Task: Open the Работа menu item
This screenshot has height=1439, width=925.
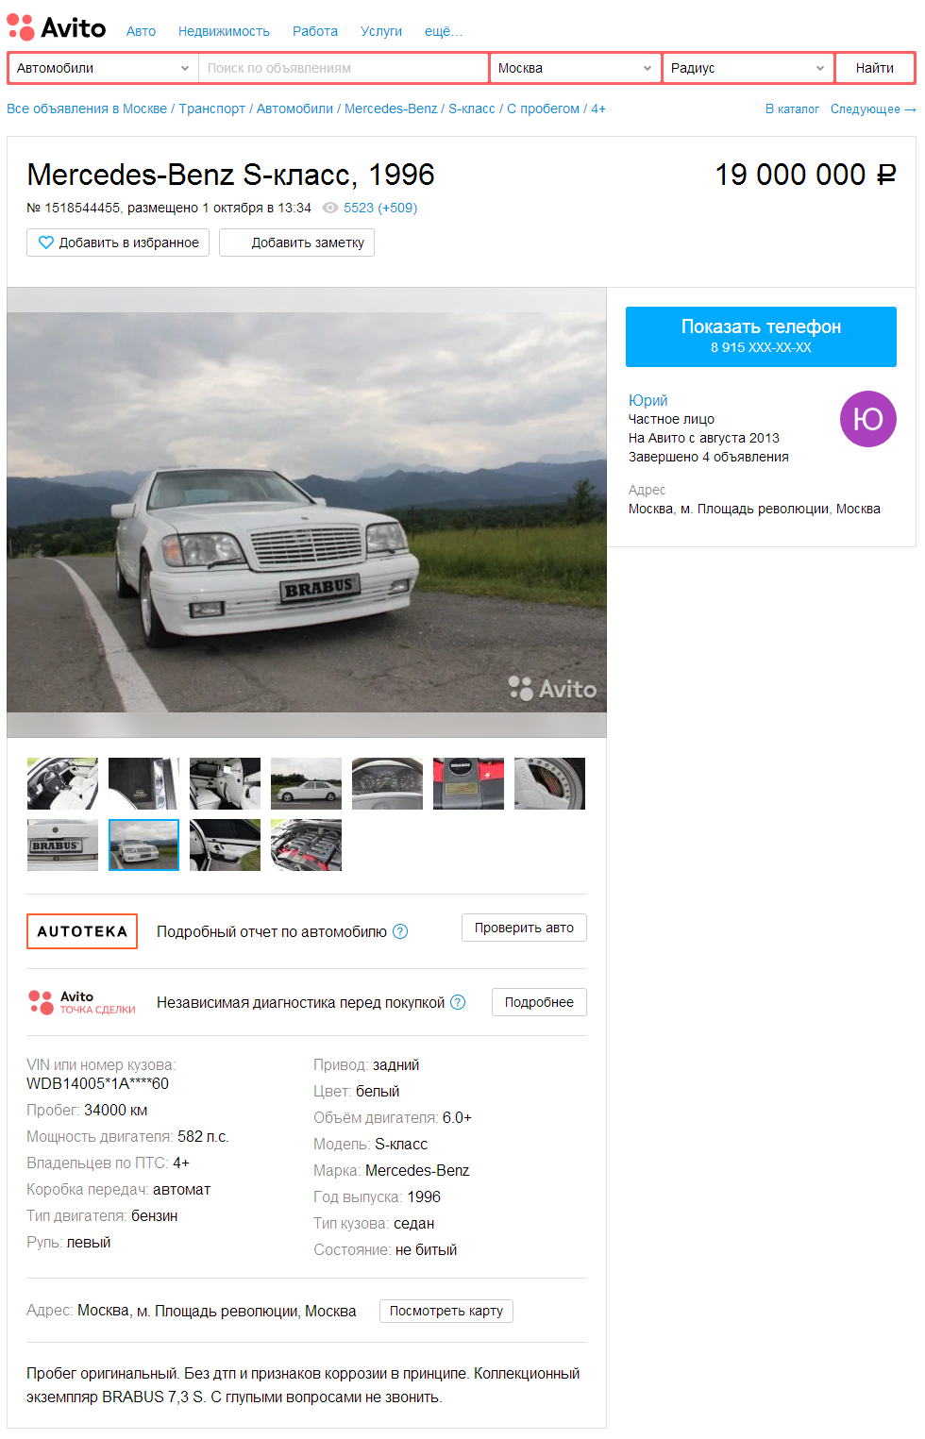Action: click(315, 31)
